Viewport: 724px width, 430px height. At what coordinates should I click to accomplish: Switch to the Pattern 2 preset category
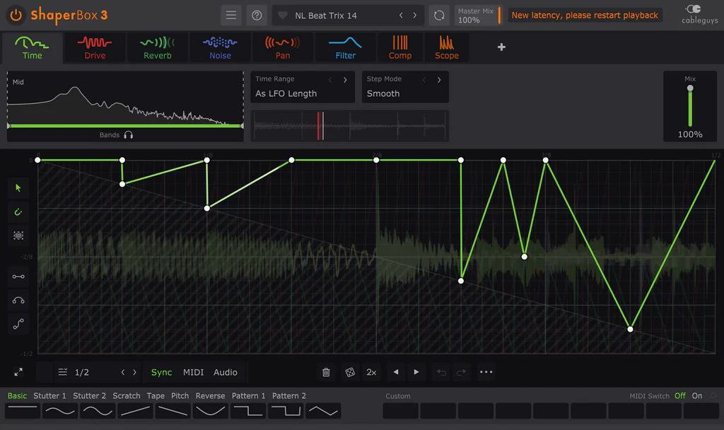coord(288,396)
